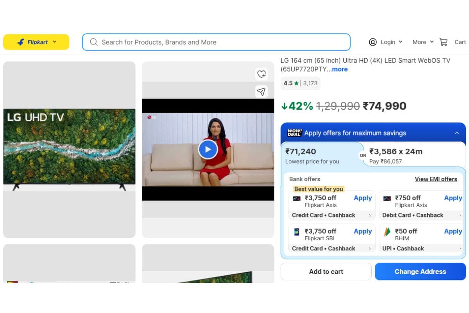Play the LG product video
469x313 pixels.
tap(208, 149)
